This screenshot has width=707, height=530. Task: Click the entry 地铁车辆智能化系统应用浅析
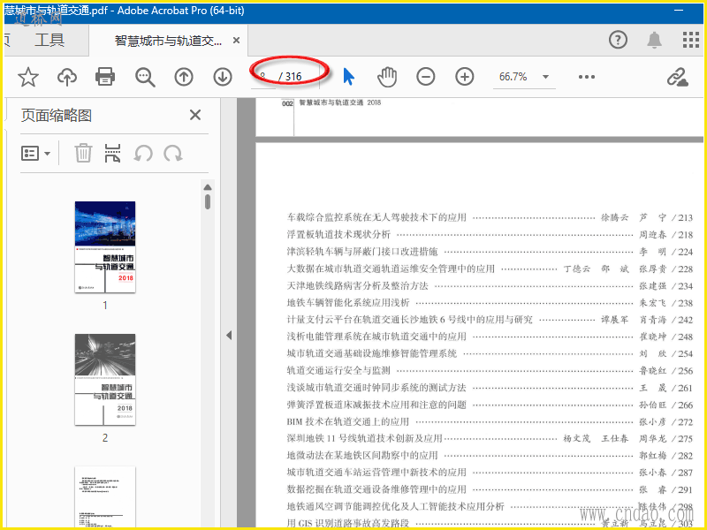(x=348, y=303)
